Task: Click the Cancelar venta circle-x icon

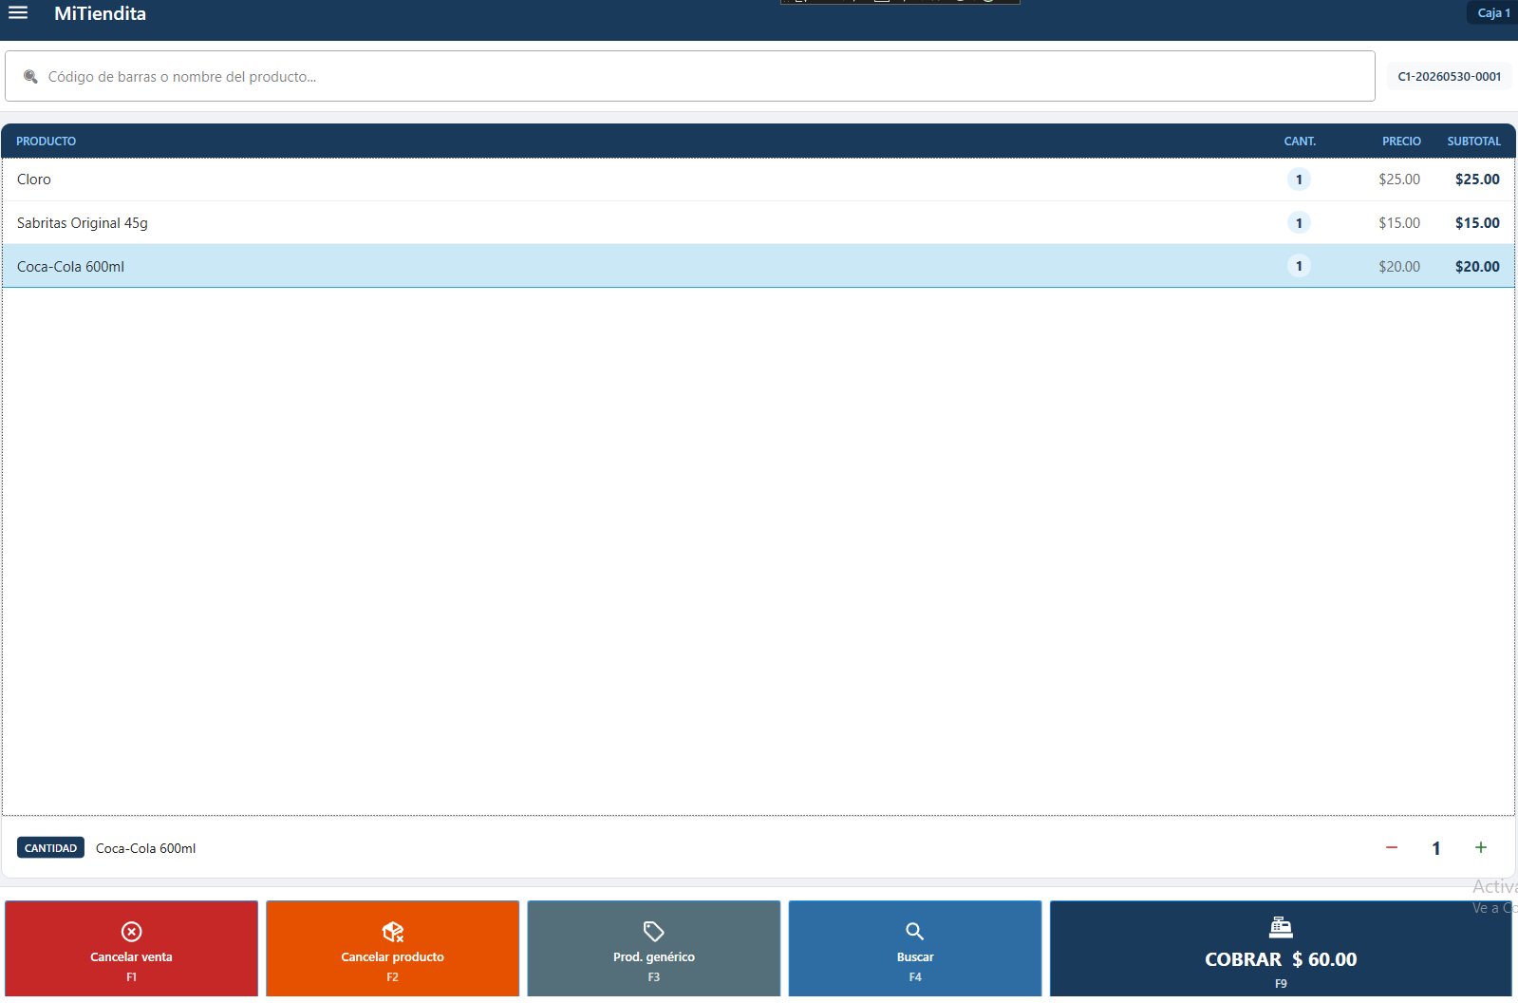Action: (x=131, y=932)
